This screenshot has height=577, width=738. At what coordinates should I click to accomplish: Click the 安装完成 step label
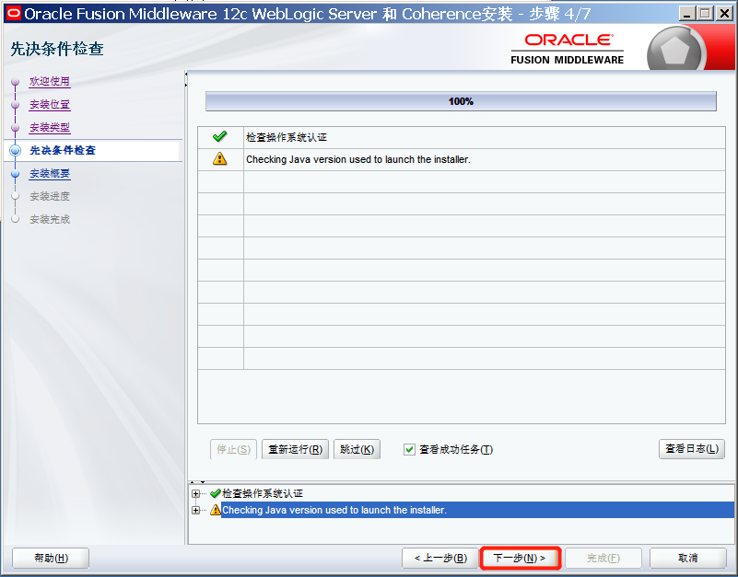tap(50, 219)
